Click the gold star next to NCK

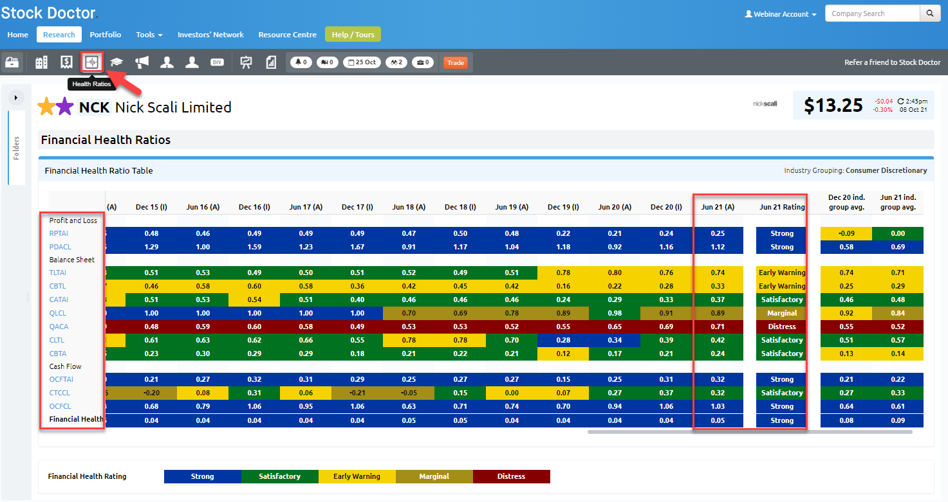coord(47,107)
